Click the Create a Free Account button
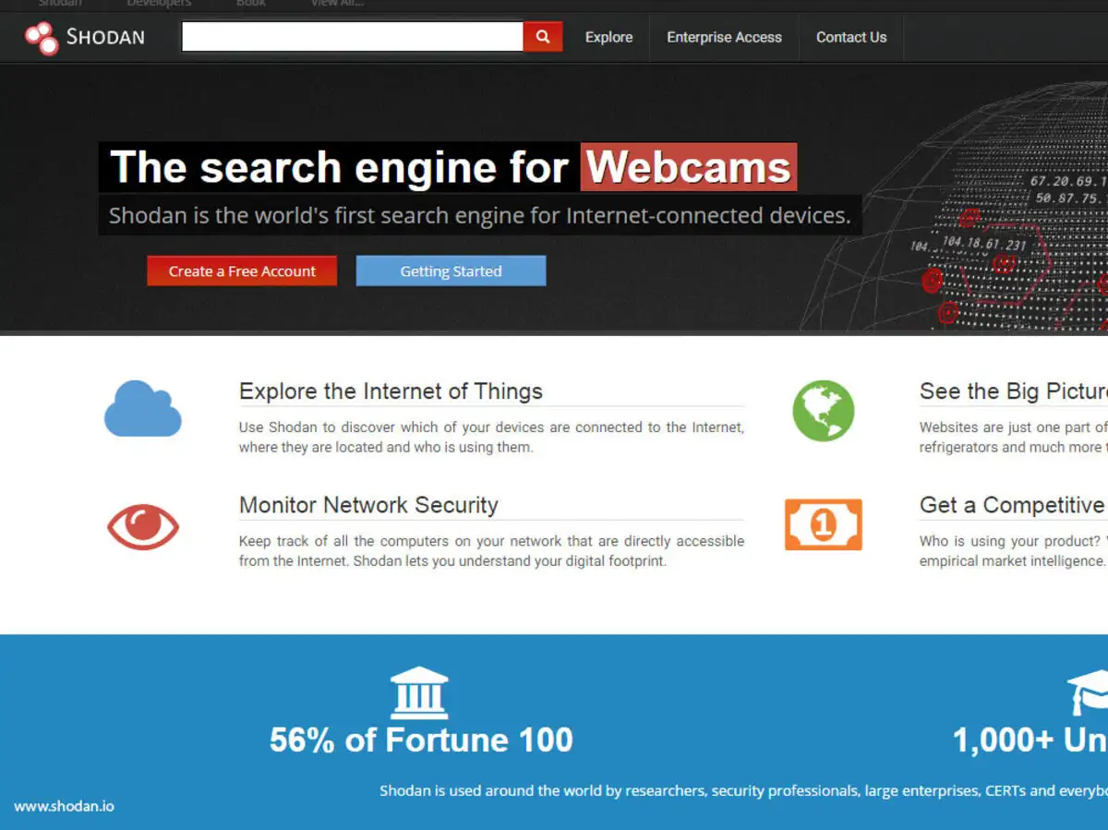 tap(242, 271)
